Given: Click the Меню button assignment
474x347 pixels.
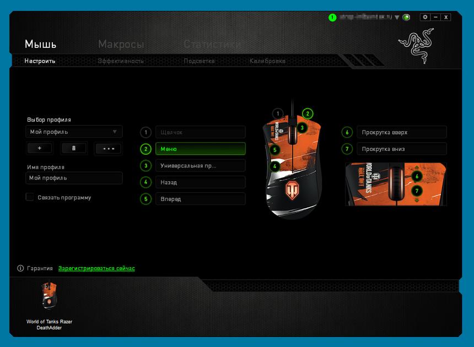Looking at the screenshot, I should (200, 149).
